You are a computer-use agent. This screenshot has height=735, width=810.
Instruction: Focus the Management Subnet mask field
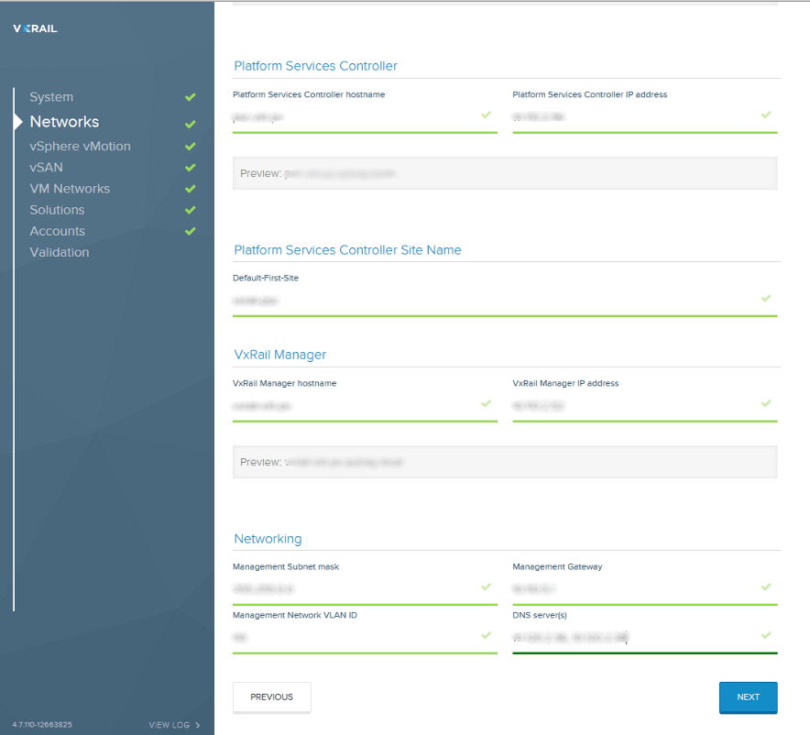[x=353, y=588]
